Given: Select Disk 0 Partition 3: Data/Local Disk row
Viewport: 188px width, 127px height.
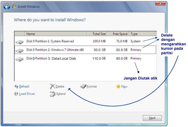Looking at the screenshot, I should tap(51, 59).
